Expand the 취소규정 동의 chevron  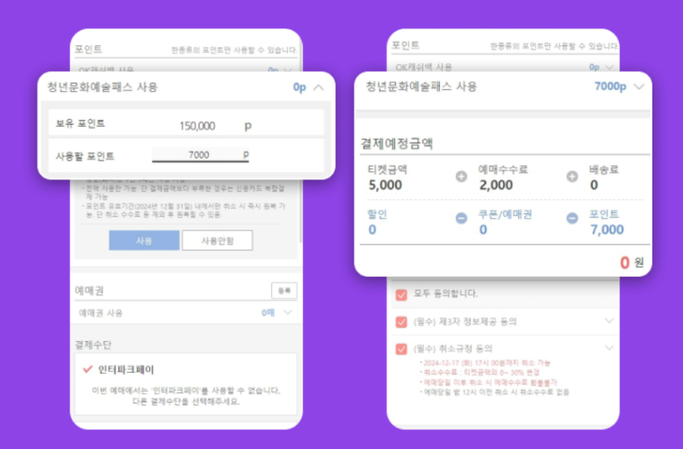609,348
